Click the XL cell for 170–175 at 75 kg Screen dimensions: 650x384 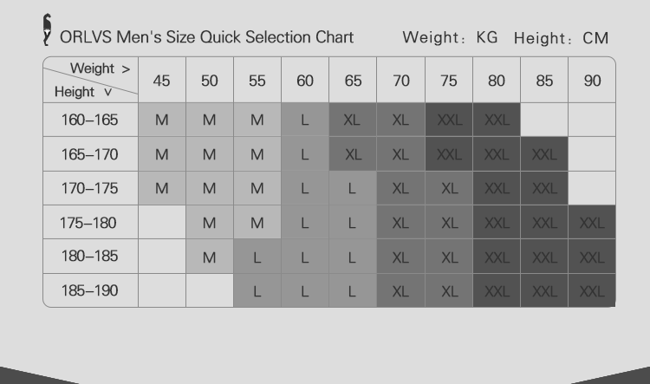(x=449, y=188)
